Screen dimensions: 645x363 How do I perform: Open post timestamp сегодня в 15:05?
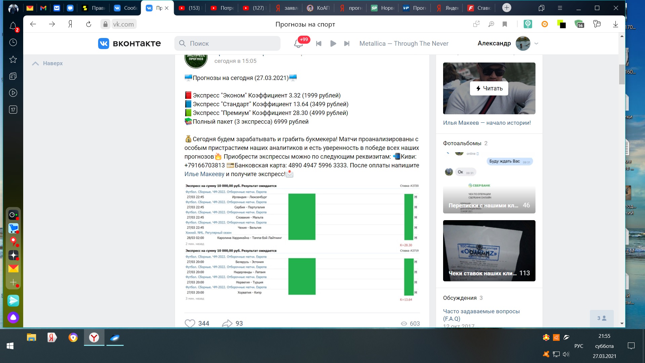point(235,61)
